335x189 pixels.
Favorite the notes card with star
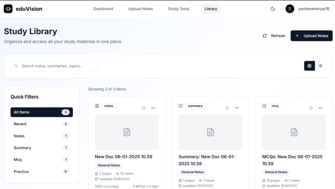[143, 108]
